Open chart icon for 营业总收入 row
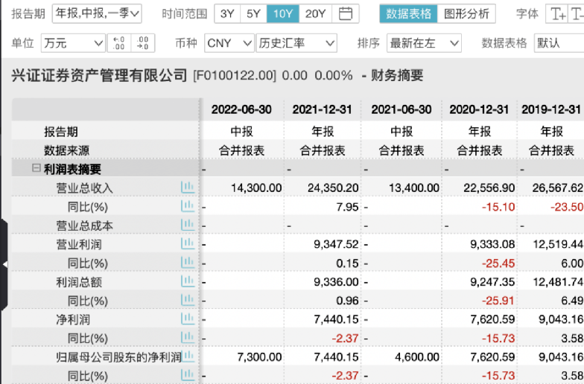Screen dimensions: 584x384 (188, 188)
